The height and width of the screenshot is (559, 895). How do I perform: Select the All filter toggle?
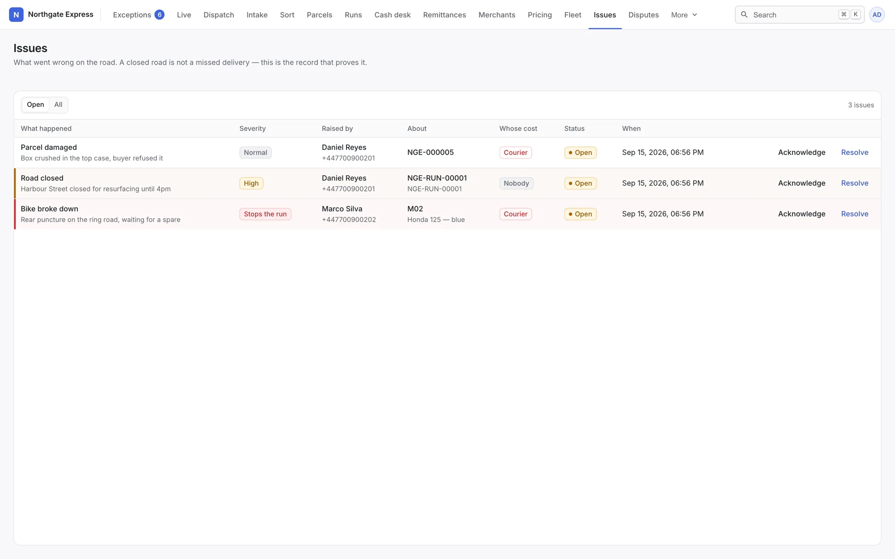coord(58,105)
